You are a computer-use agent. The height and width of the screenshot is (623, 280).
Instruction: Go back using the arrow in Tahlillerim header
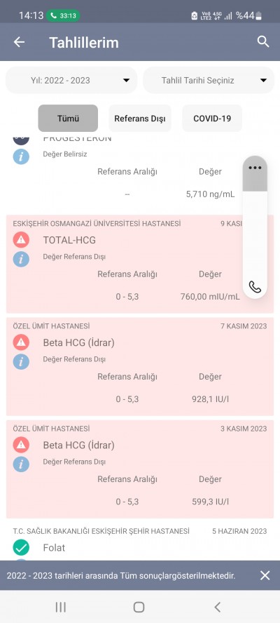coord(19,42)
